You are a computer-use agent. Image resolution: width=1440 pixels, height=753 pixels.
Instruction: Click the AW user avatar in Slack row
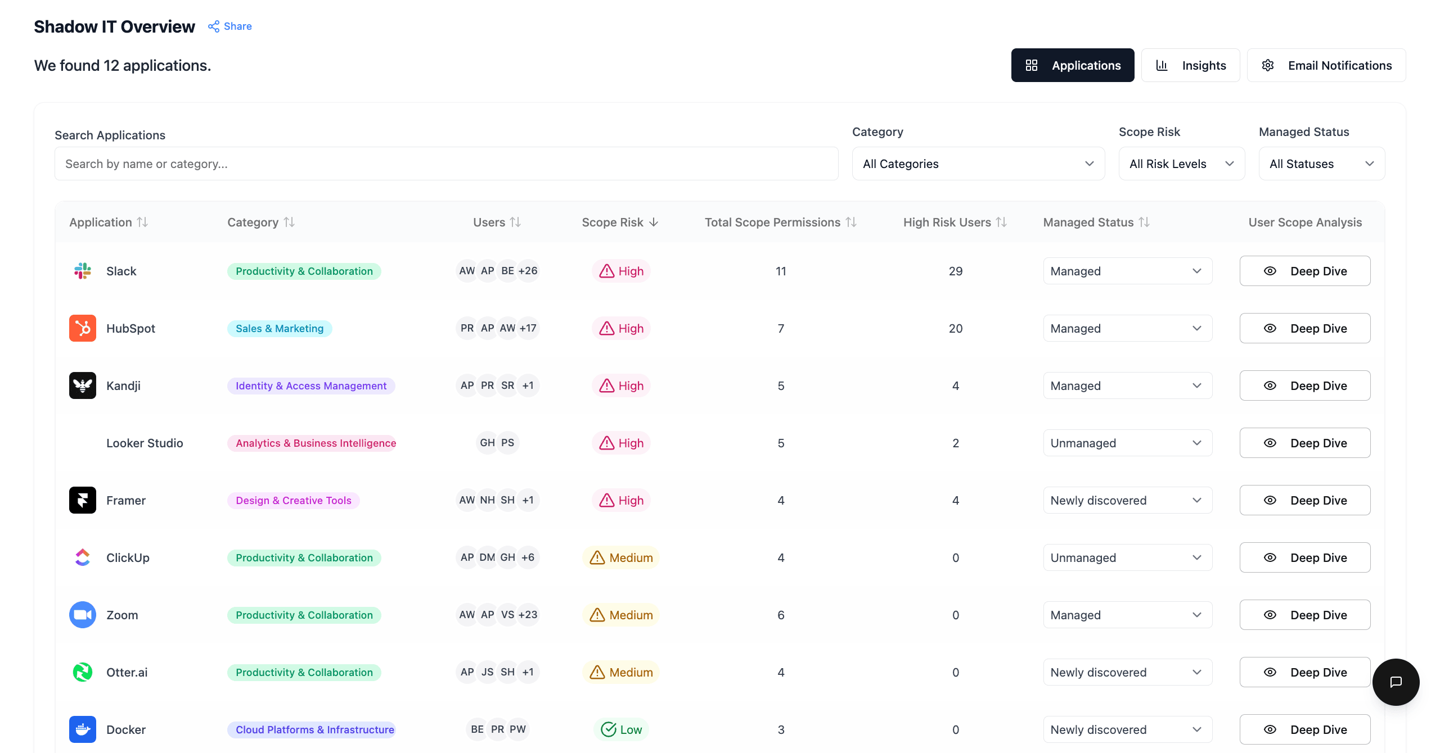(x=467, y=271)
